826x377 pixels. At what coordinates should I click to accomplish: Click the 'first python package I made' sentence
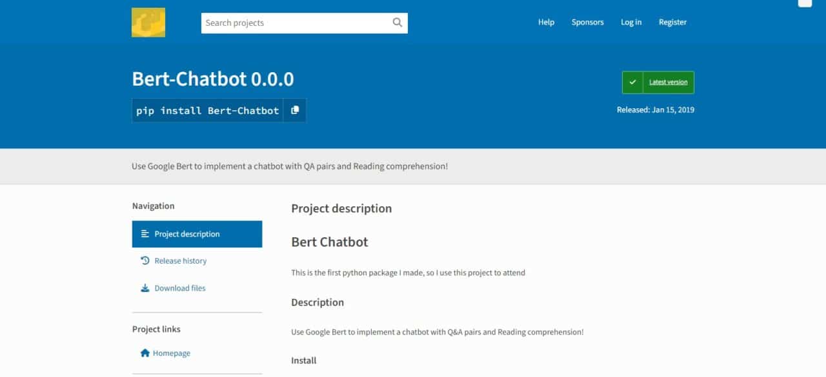408,273
